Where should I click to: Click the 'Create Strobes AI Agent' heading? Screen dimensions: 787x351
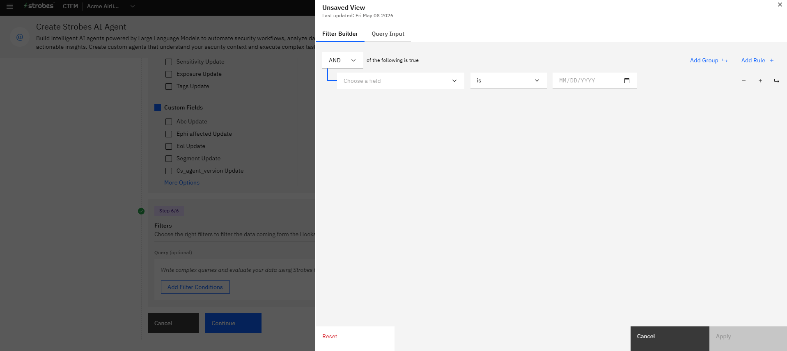(x=81, y=27)
